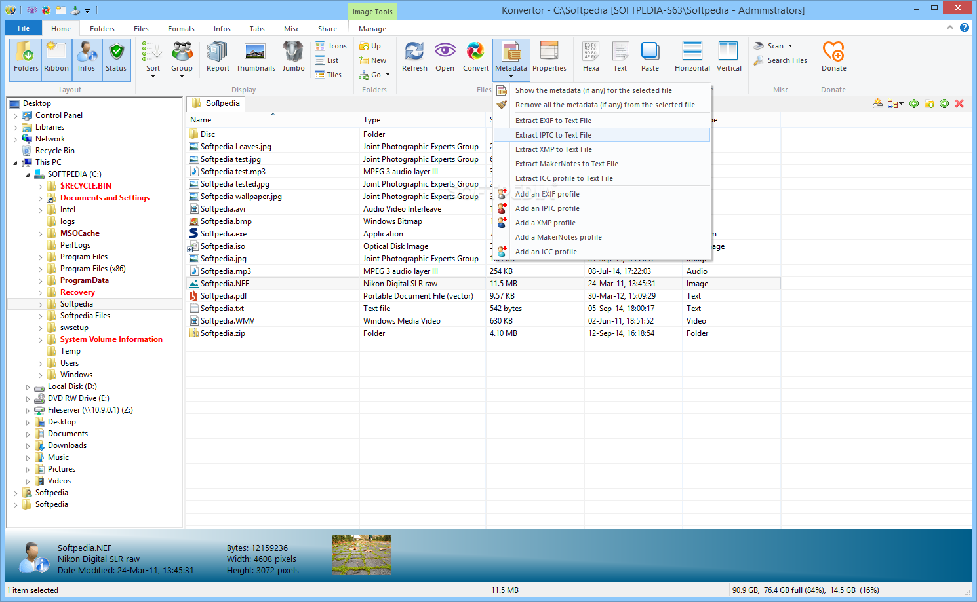Choose Remove all the metadata option
The height and width of the screenshot is (602, 977).
pyautogui.click(x=602, y=105)
